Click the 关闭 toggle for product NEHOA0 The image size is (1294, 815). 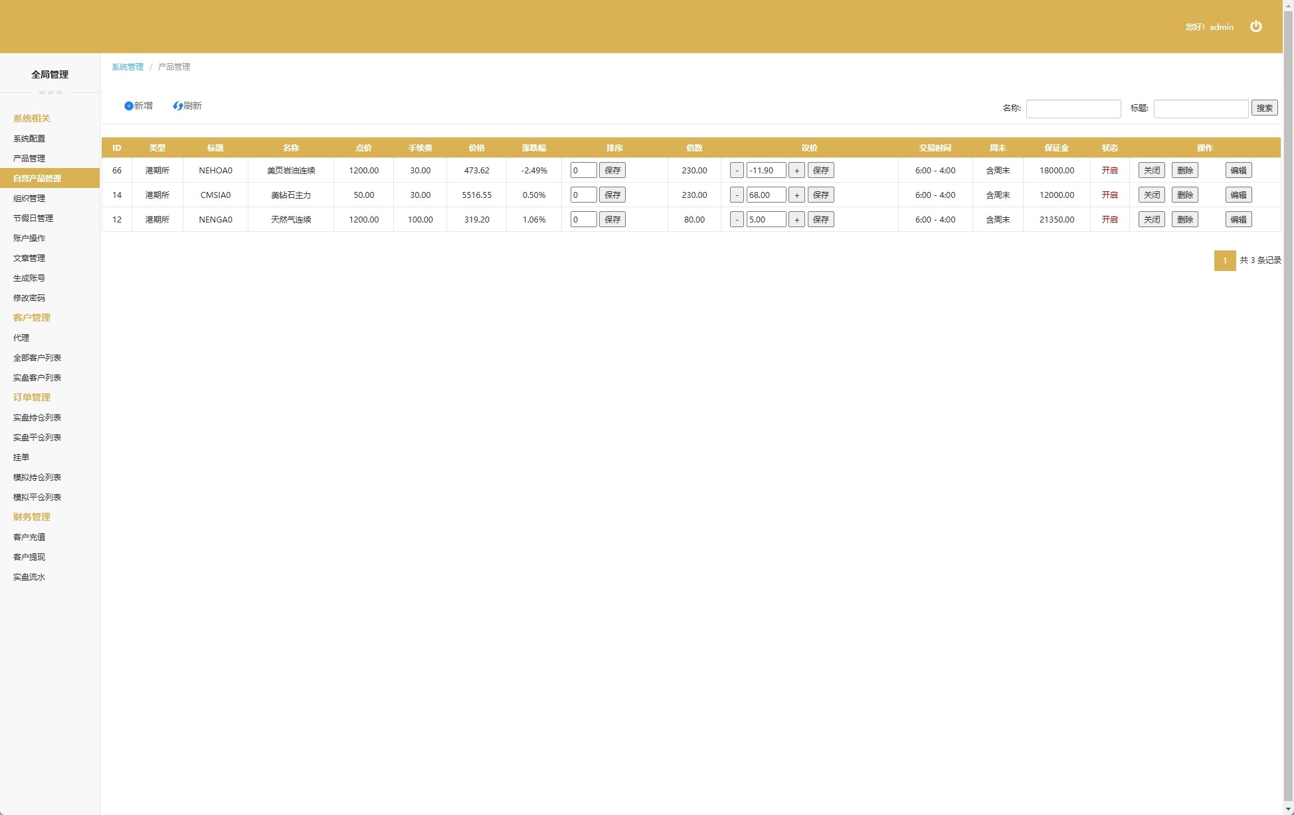pos(1151,171)
